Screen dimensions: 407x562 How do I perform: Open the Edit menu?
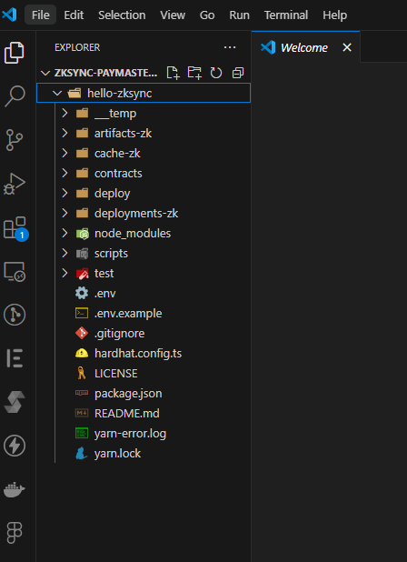pos(74,15)
